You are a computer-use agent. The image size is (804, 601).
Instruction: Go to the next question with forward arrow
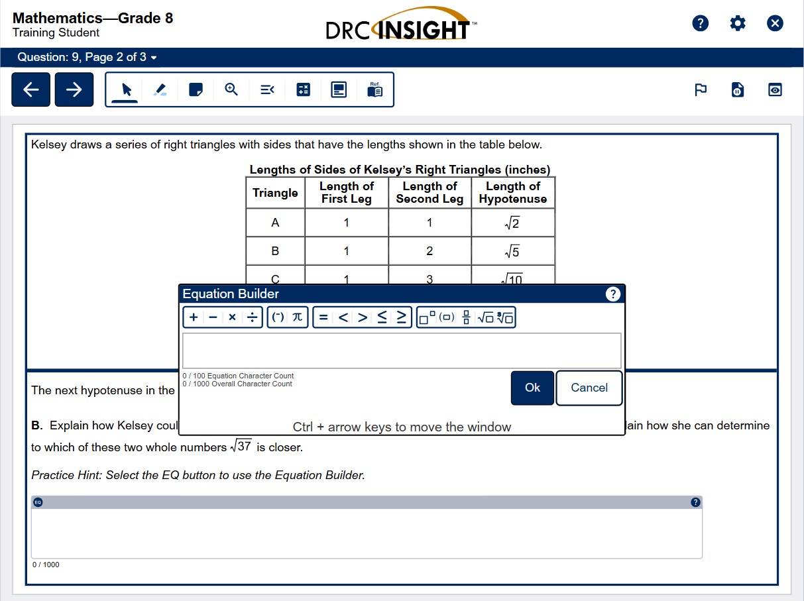(x=74, y=89)
